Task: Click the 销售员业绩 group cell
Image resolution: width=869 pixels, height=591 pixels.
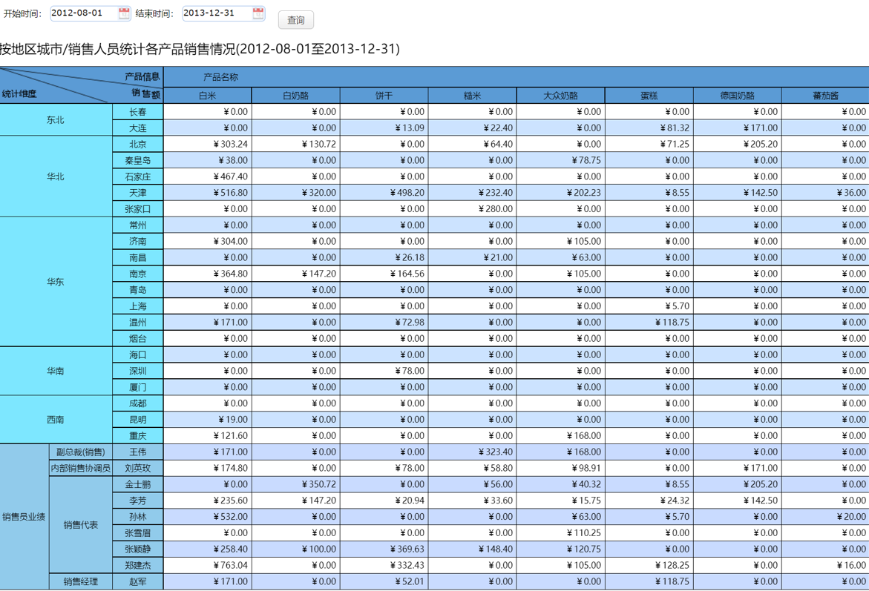Action: click(x=24, y=516)
